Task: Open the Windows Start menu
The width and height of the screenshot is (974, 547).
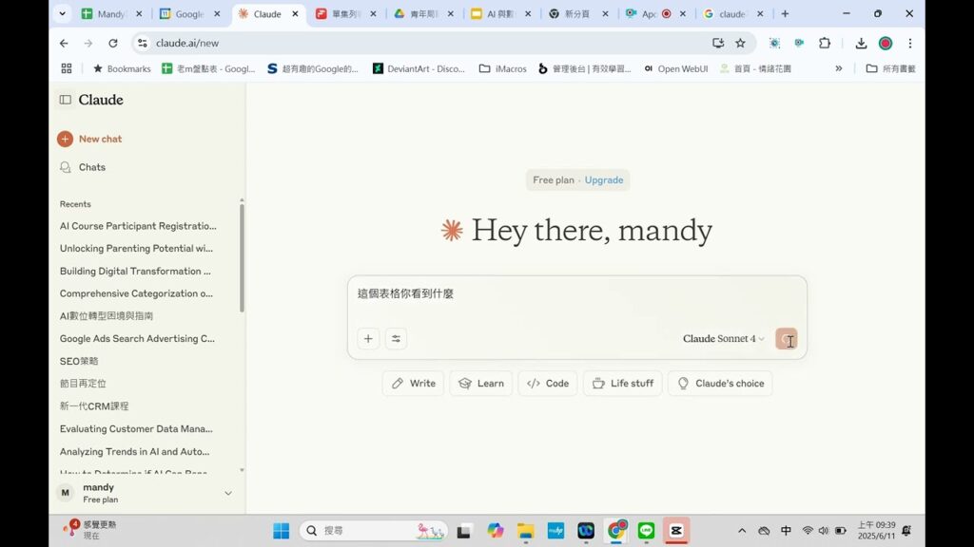Action: pyautogui.click(x=281, y=531)
